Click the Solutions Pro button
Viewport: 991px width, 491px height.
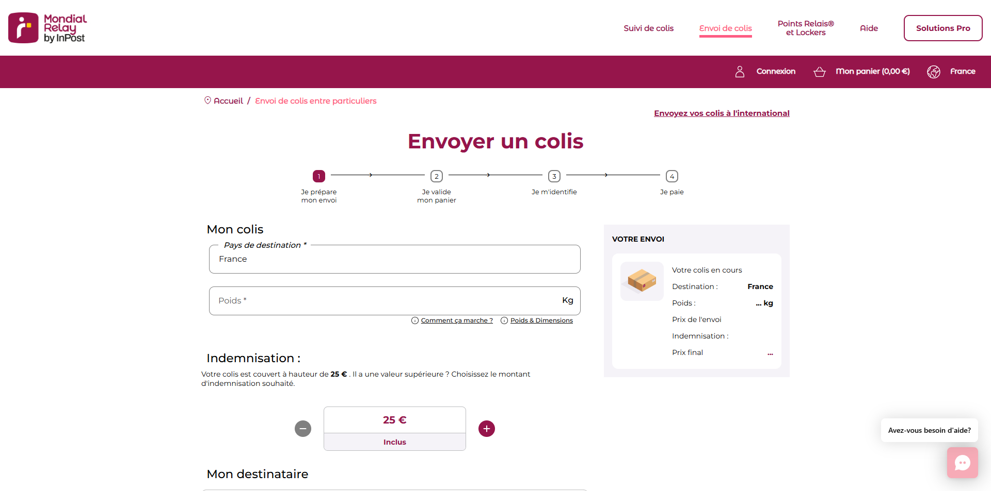click(x=943, y=28)
